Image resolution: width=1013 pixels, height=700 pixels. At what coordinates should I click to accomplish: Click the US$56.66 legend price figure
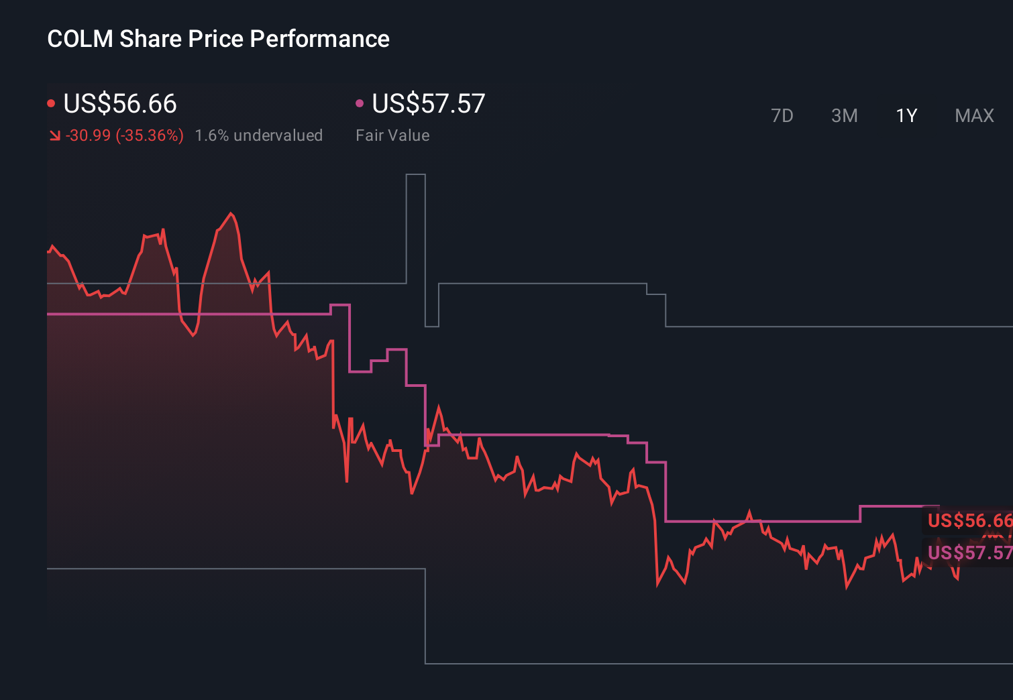point(119,104)
